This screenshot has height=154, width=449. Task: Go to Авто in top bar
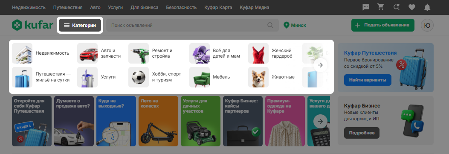(x=96, y=7)
